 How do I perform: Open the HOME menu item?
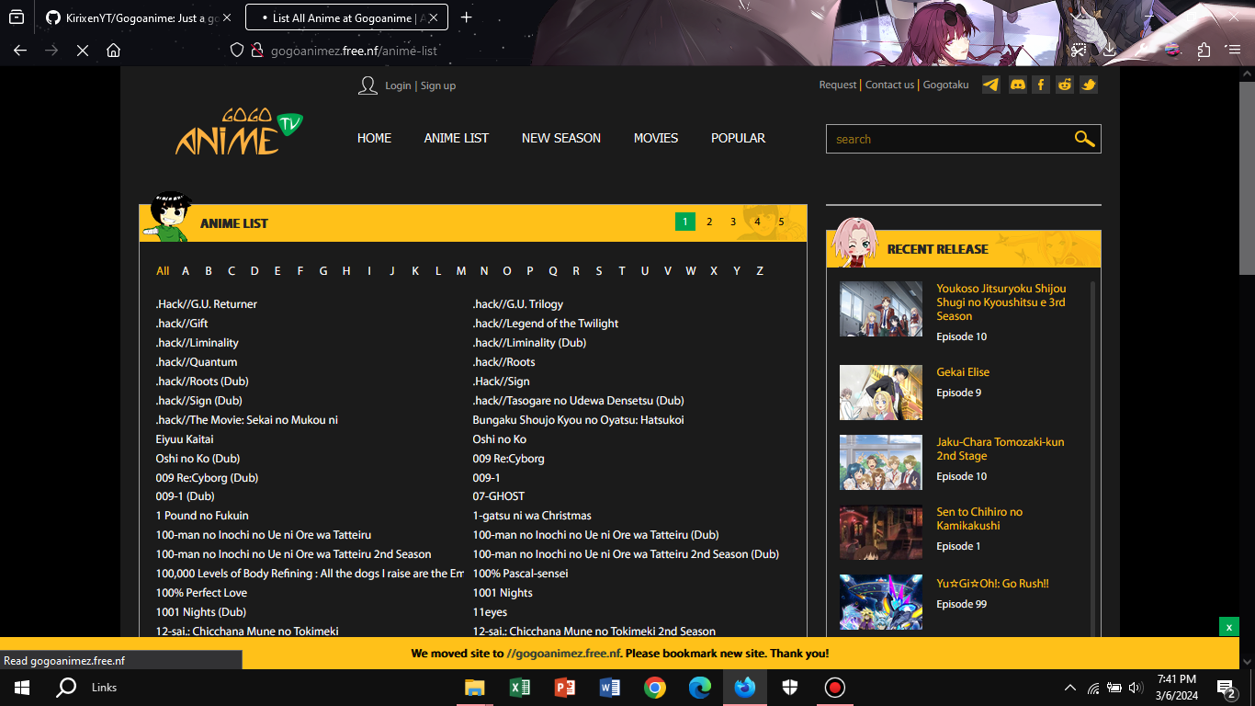(374, 138)
